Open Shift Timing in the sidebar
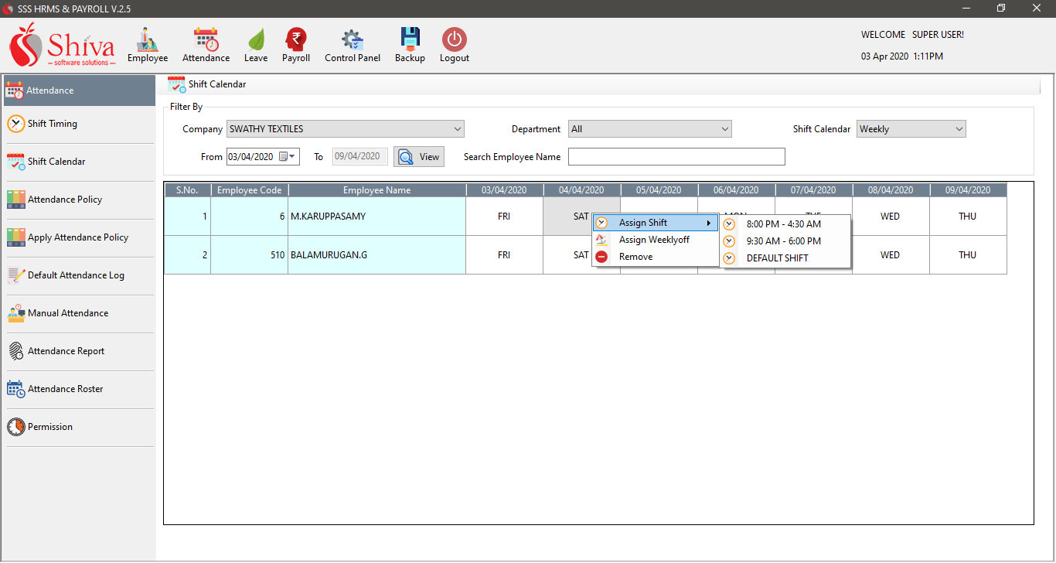1056x563 pixels. (52, 124)
